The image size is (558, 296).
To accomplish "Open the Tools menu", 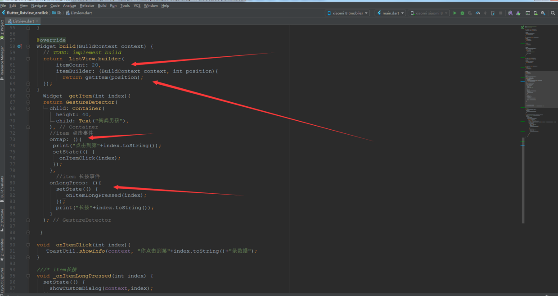I will point(125,5).
